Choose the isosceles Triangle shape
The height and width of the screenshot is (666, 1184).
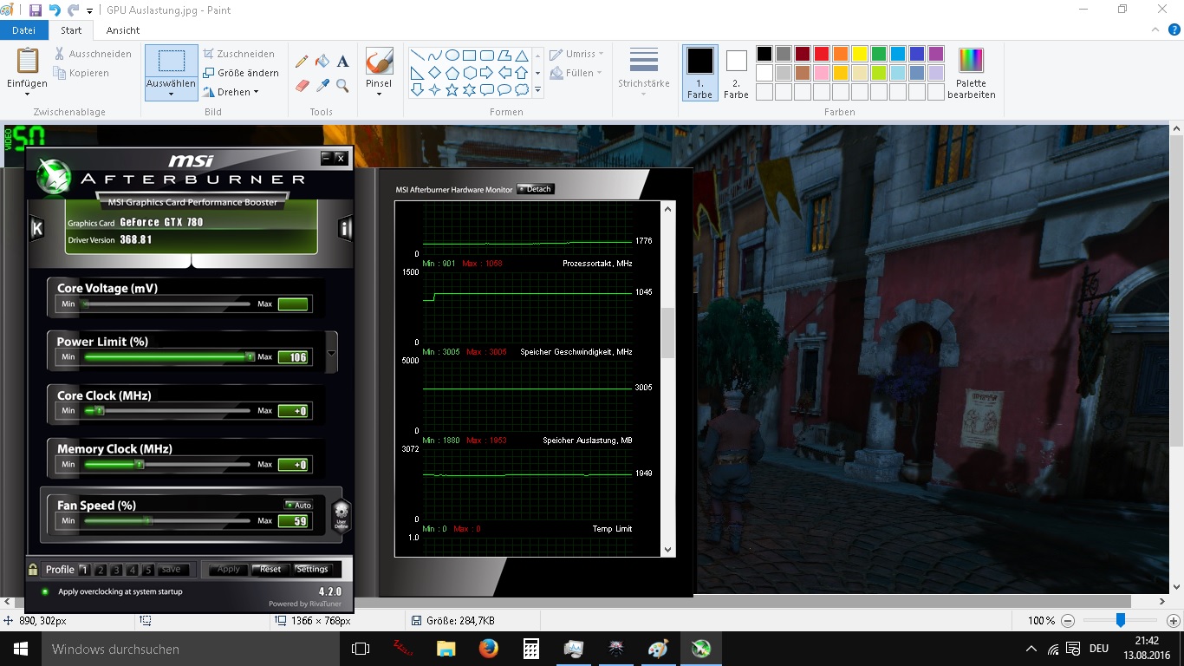(521, 55)
